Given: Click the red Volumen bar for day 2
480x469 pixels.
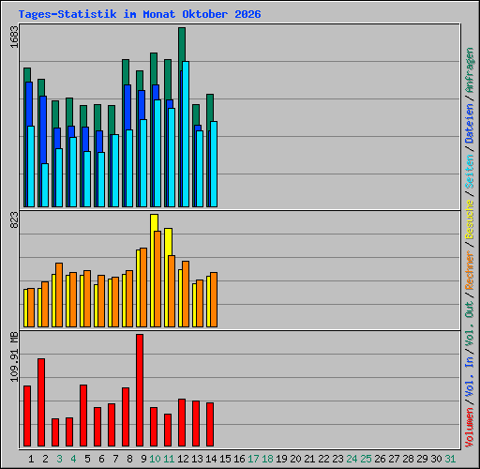Looking at the screenshot, I should (41, 402).
